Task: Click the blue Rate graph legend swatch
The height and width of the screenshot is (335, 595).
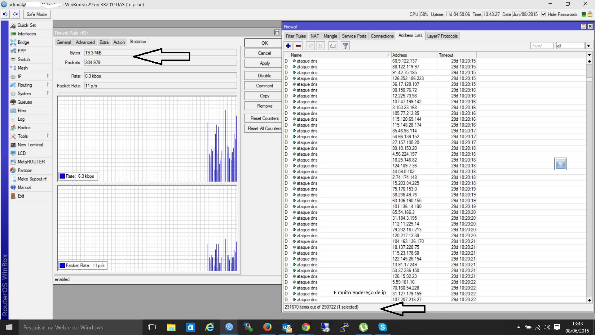Action: click(x=62, y=176)
